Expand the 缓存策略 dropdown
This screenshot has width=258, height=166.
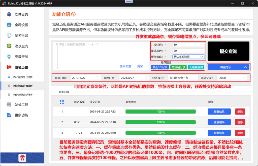188,57
